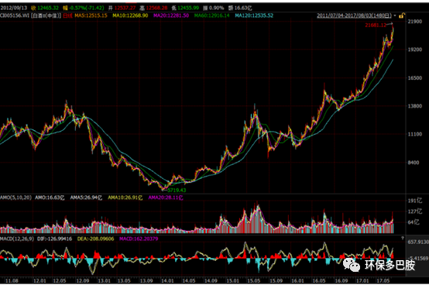Click the 15.05 date on time axis
Image resolution: width=429 pixels, height=285 pixels.
coord(254,280)
